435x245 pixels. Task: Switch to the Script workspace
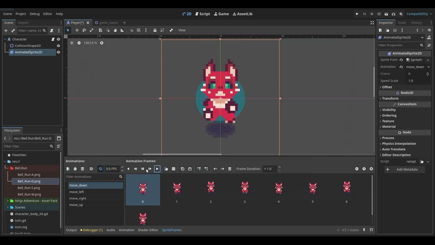[x=203, y=14]
